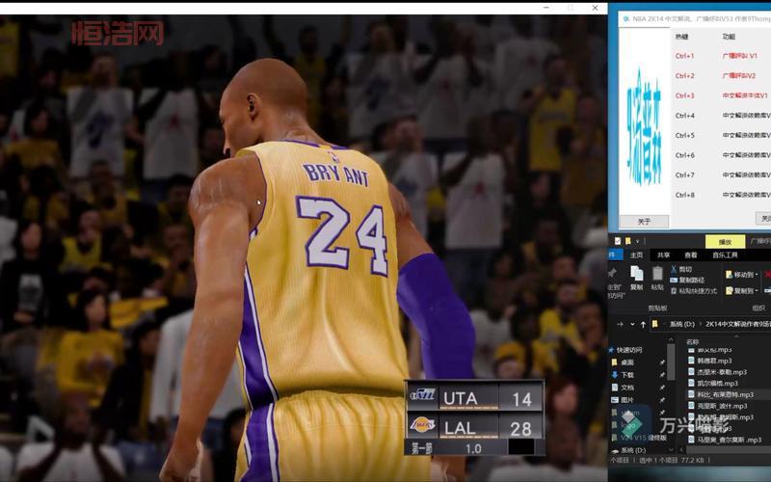This screenshot has width=771, height=482.
Task: Open the 查看 (View) ribbon tab
Action: click(x=690, y=254)
